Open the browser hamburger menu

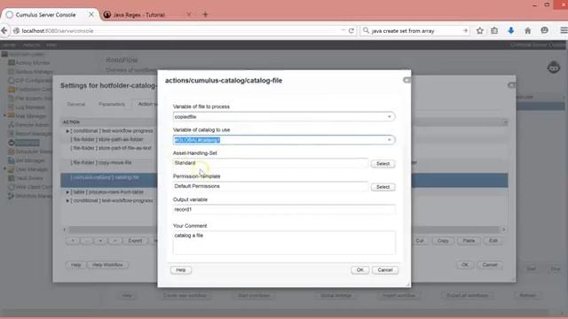tap(564, 31)
